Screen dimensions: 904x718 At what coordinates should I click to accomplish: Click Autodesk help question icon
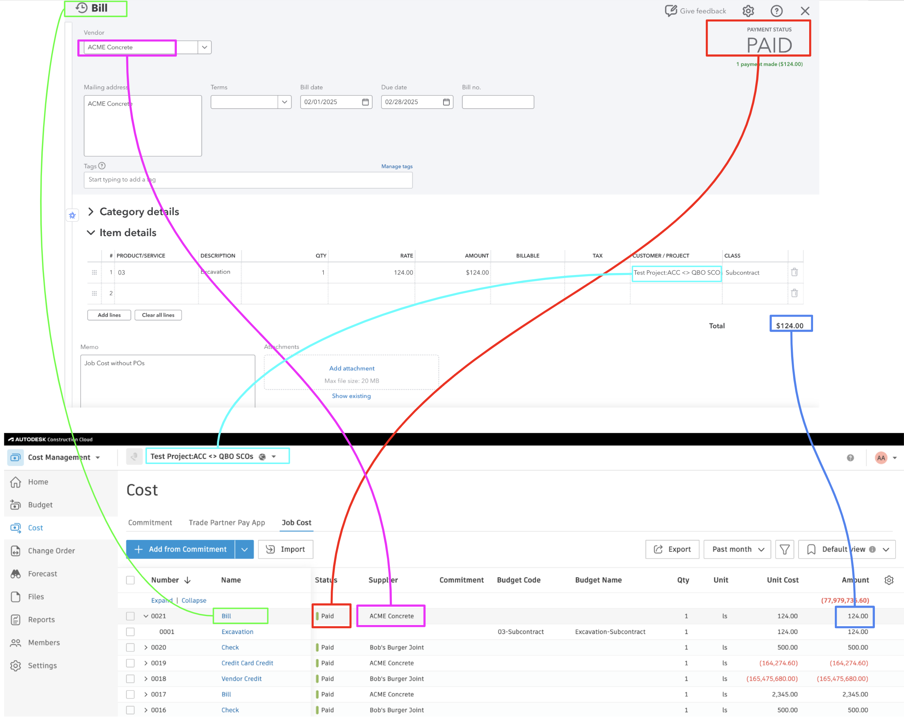click(850, 458)
